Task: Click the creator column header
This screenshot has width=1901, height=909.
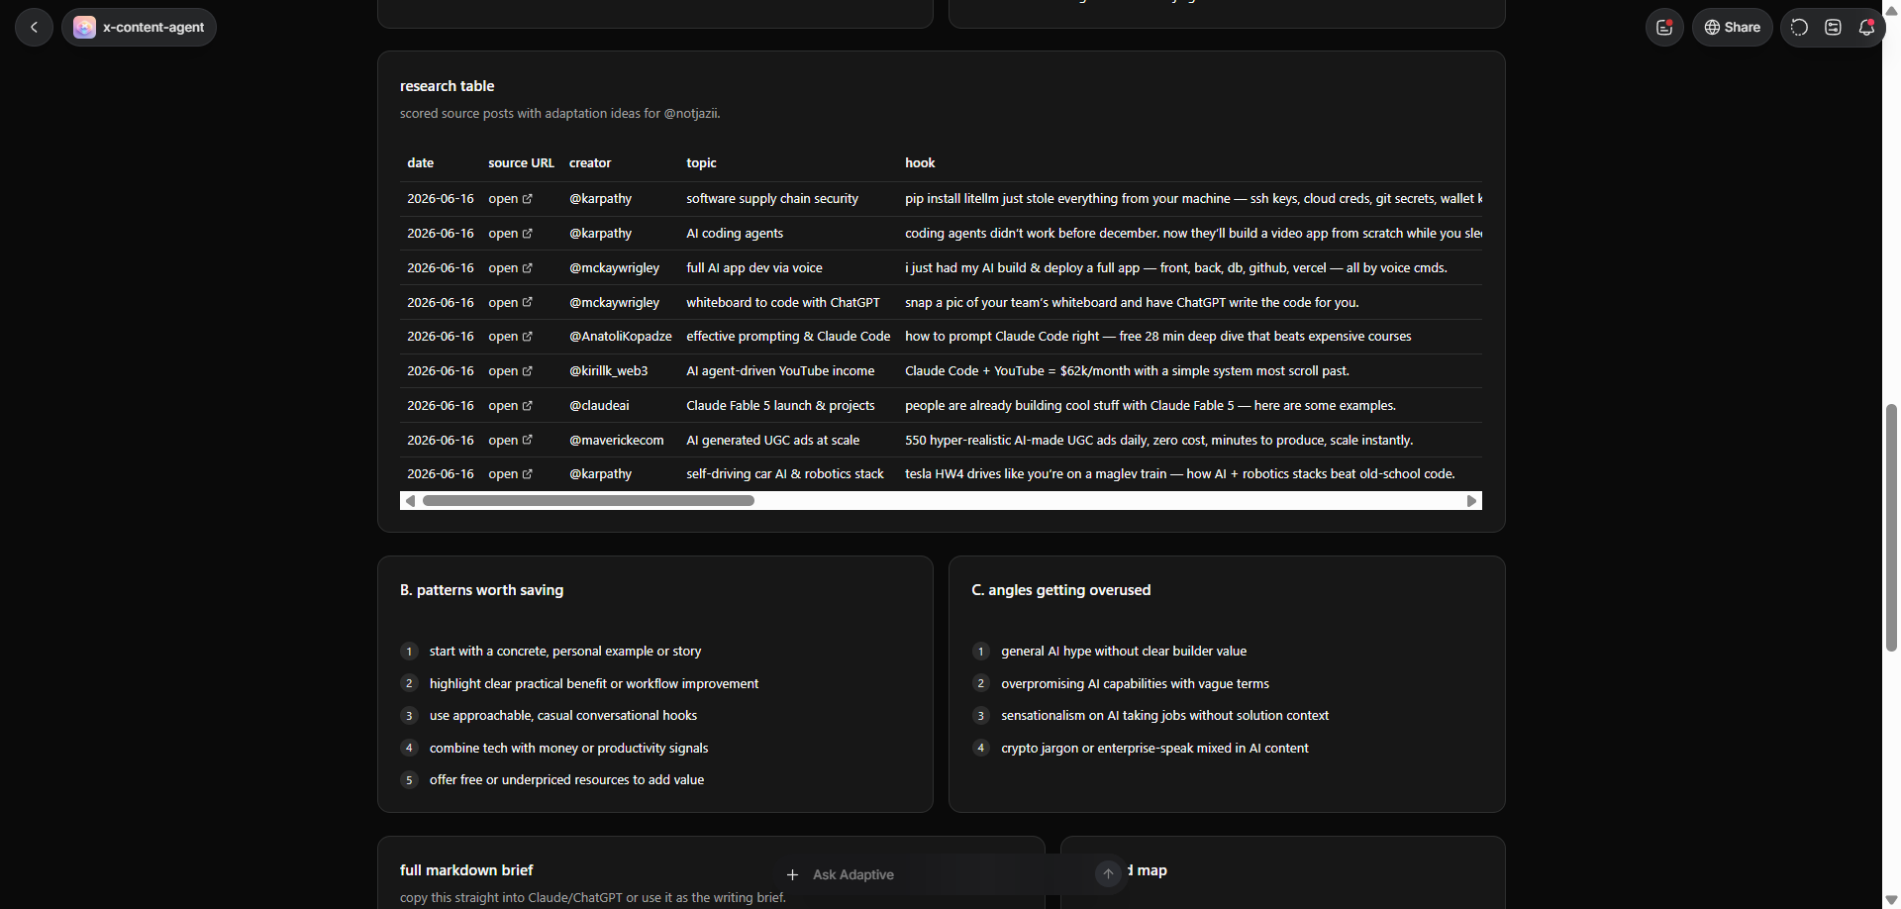Action: tap(590, 163)
